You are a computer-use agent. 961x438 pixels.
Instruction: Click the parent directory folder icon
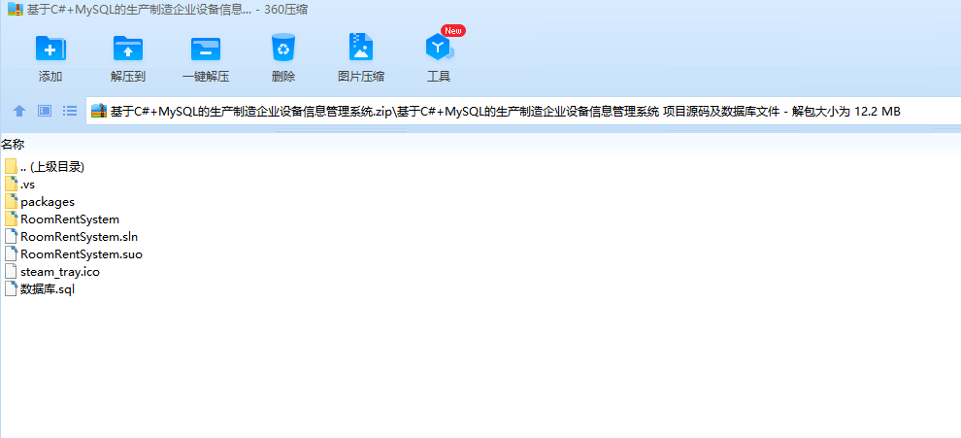pyautogui.click(x=11, y=166)
